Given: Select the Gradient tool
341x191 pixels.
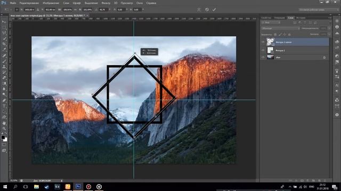Looking at the screenshot, I should [x=4, y=84].
